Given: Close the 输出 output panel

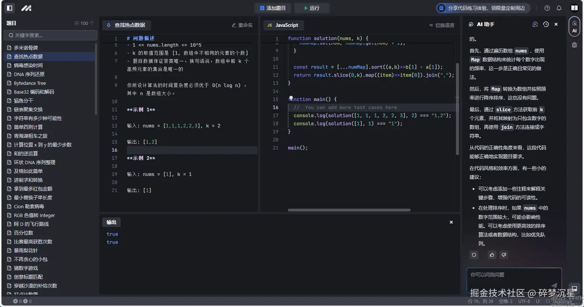Looking at the screenshot, I should pyautogui.click(x=451, y=222).
